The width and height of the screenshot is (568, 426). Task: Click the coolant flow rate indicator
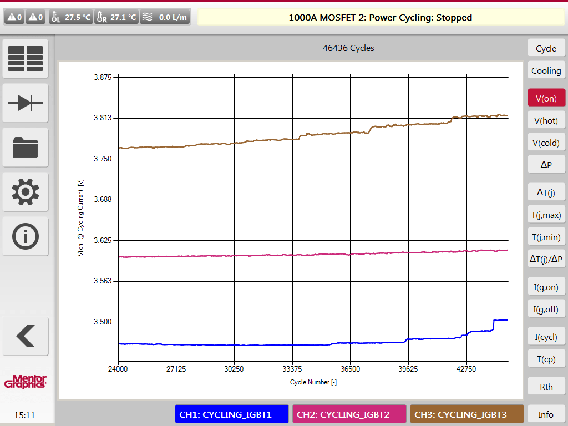click(x=164, y=17)
